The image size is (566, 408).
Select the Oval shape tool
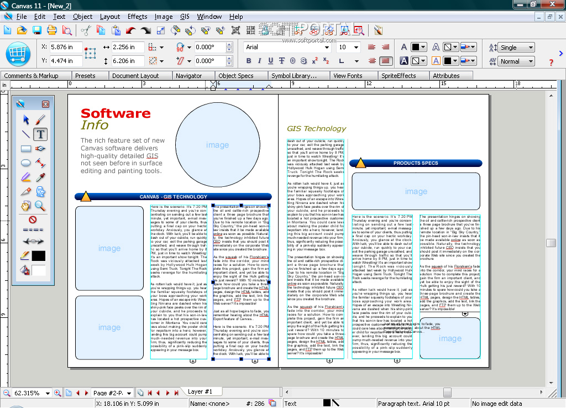coord(25,163)
